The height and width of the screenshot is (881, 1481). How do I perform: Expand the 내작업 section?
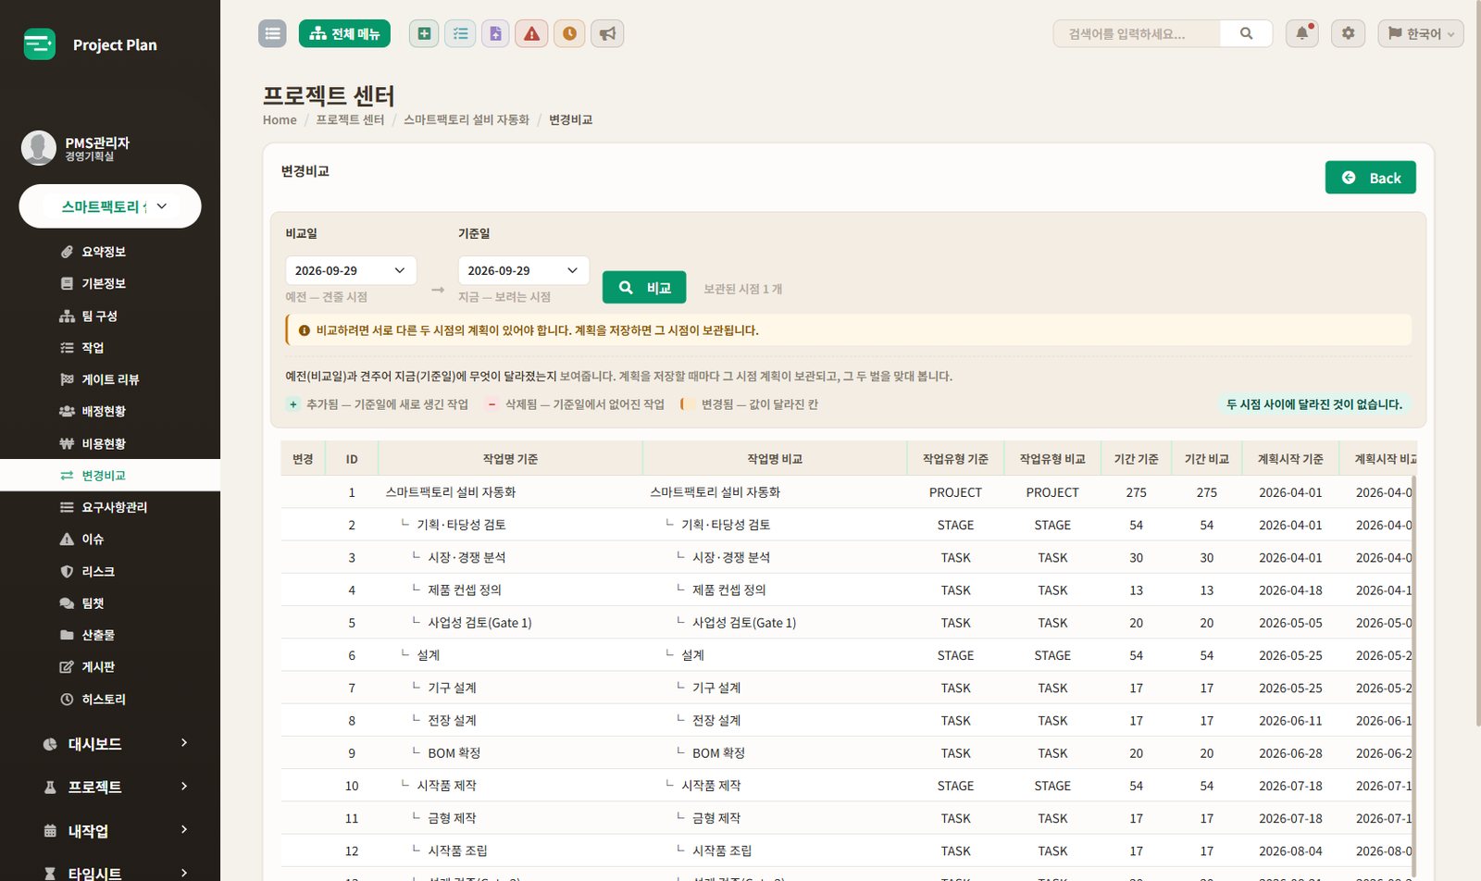[110, 831]
